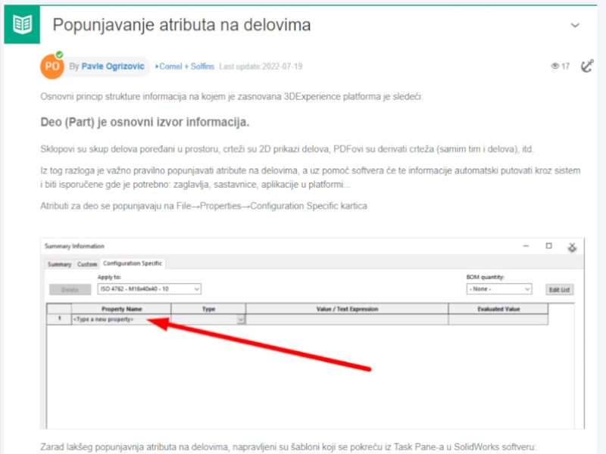This screenshot has width=606, height=454.
Task: Click the verified checkmark badge on the avatar
Action: coord(61,55)
